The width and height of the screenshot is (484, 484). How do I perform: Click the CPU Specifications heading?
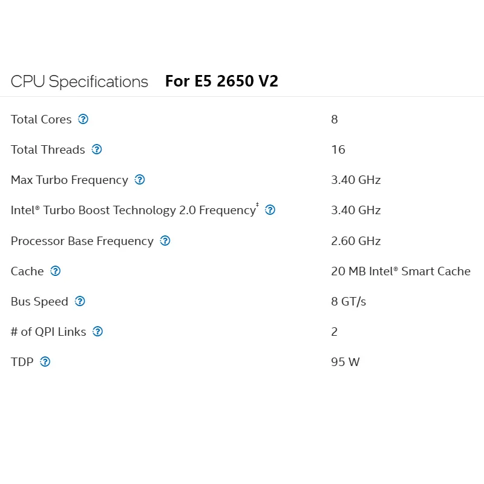click(79, 82)
